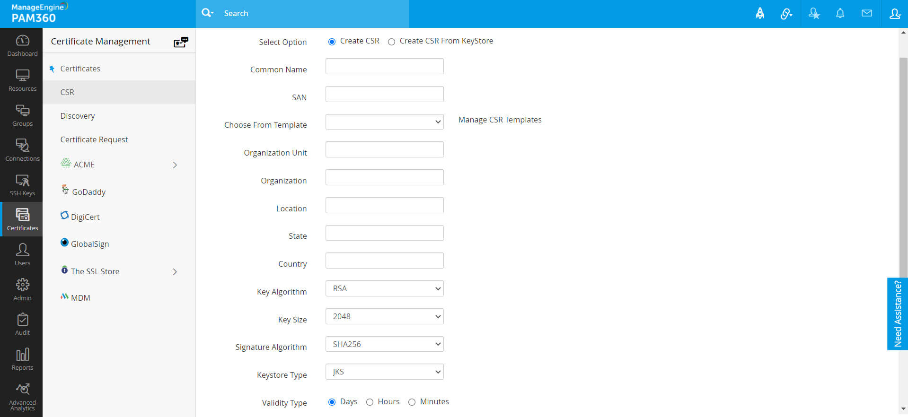Click the search magnifier icon
This screenshot has width=908, height=417.
(x=207, y=13)
